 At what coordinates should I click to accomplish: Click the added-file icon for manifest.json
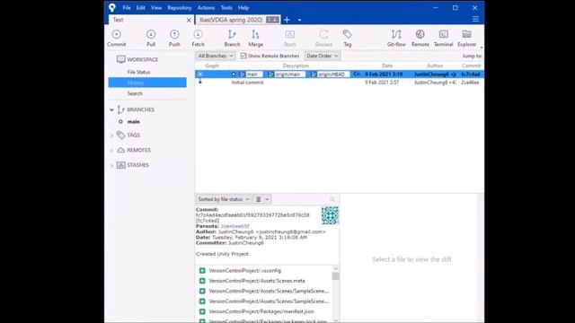pyautogui.click(x=202, y=311)
